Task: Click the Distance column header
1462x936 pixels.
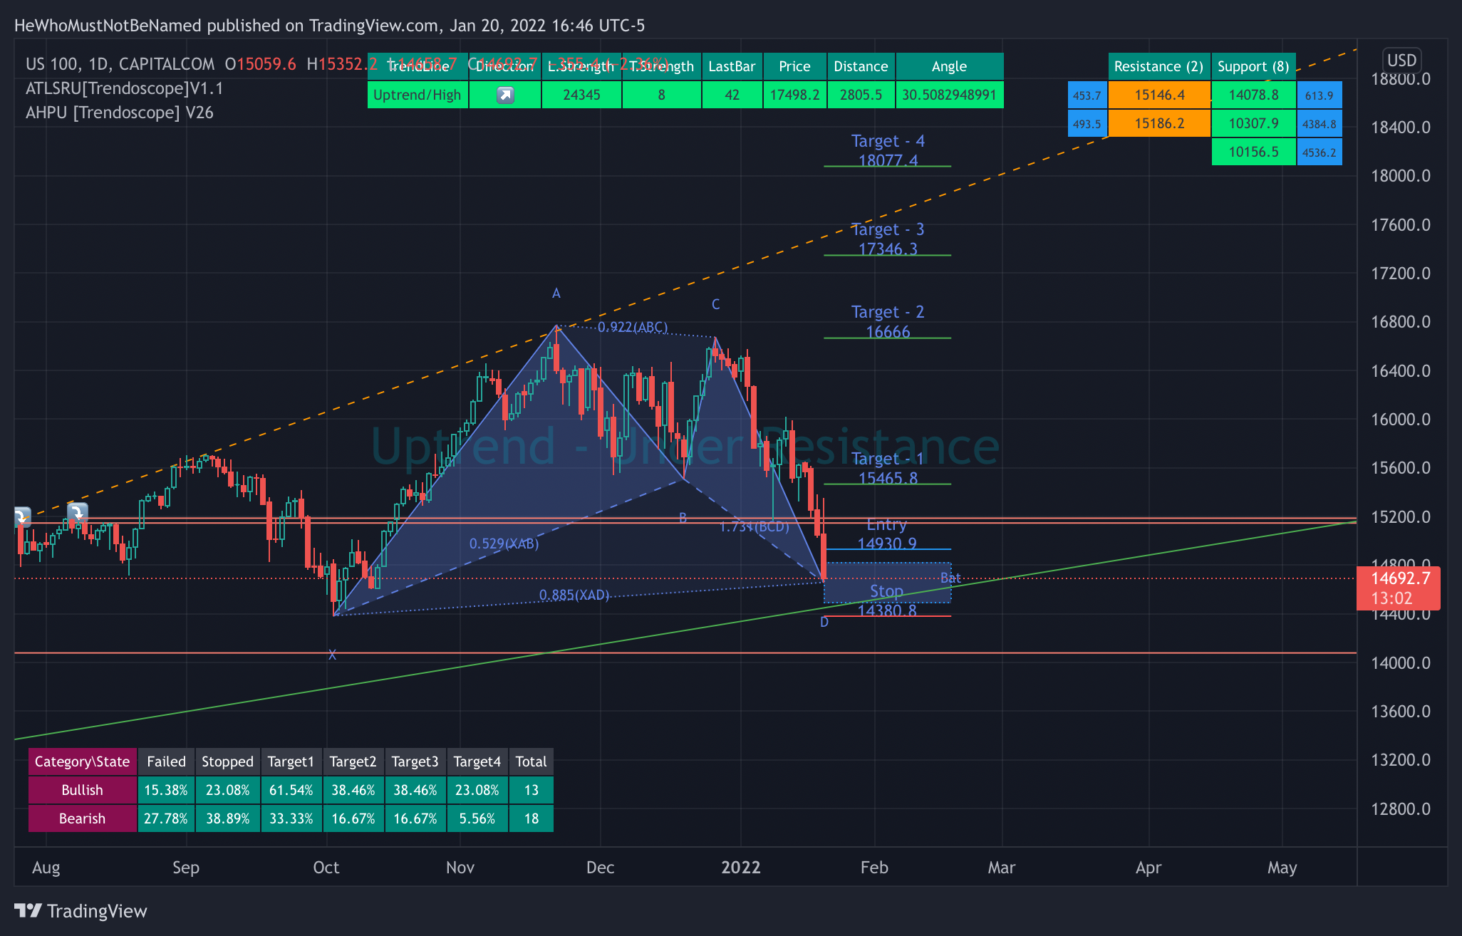Action: [861, 66]
